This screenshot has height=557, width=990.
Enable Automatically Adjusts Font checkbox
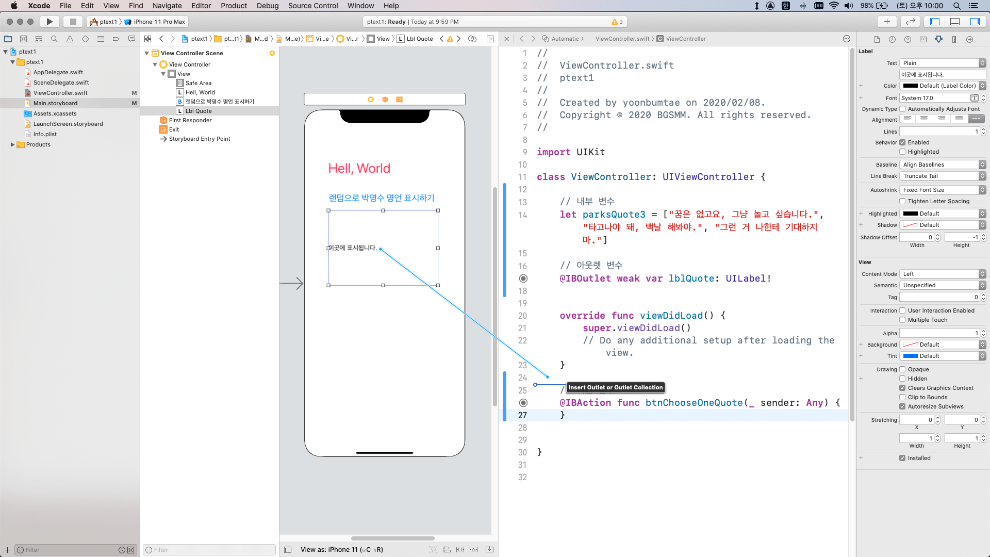(x=902, y=109)
